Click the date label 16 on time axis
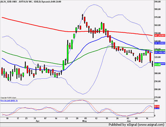Viewport: 166px width, 127px height. (147, 119)
